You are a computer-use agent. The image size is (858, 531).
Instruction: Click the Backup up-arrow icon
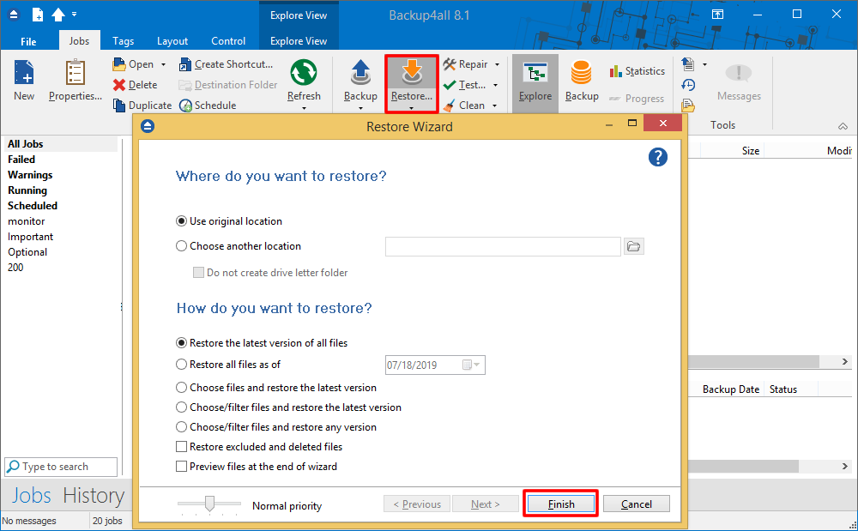(x=360, y=74)
